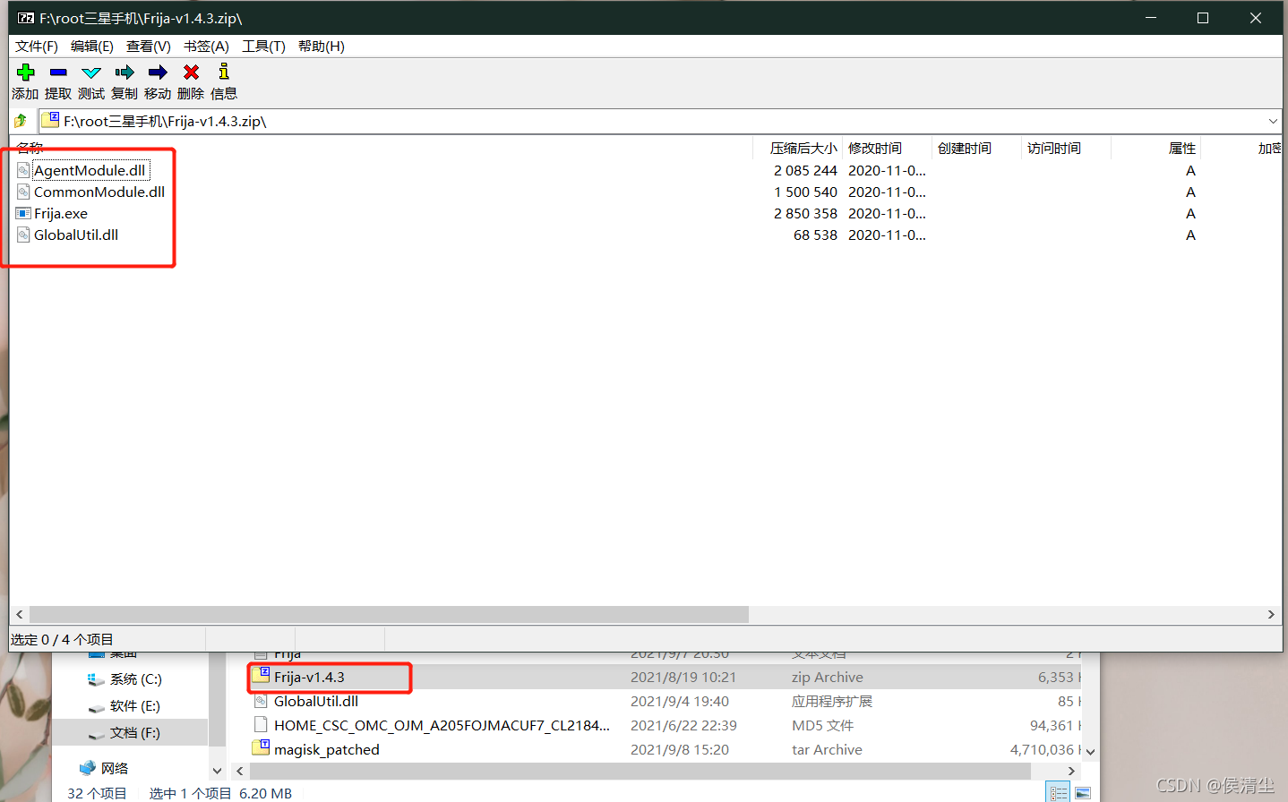1288x802 pixels.
Task: Open the 帮助(H) menu
Action: pyautogui.click(x=322, y=47)
